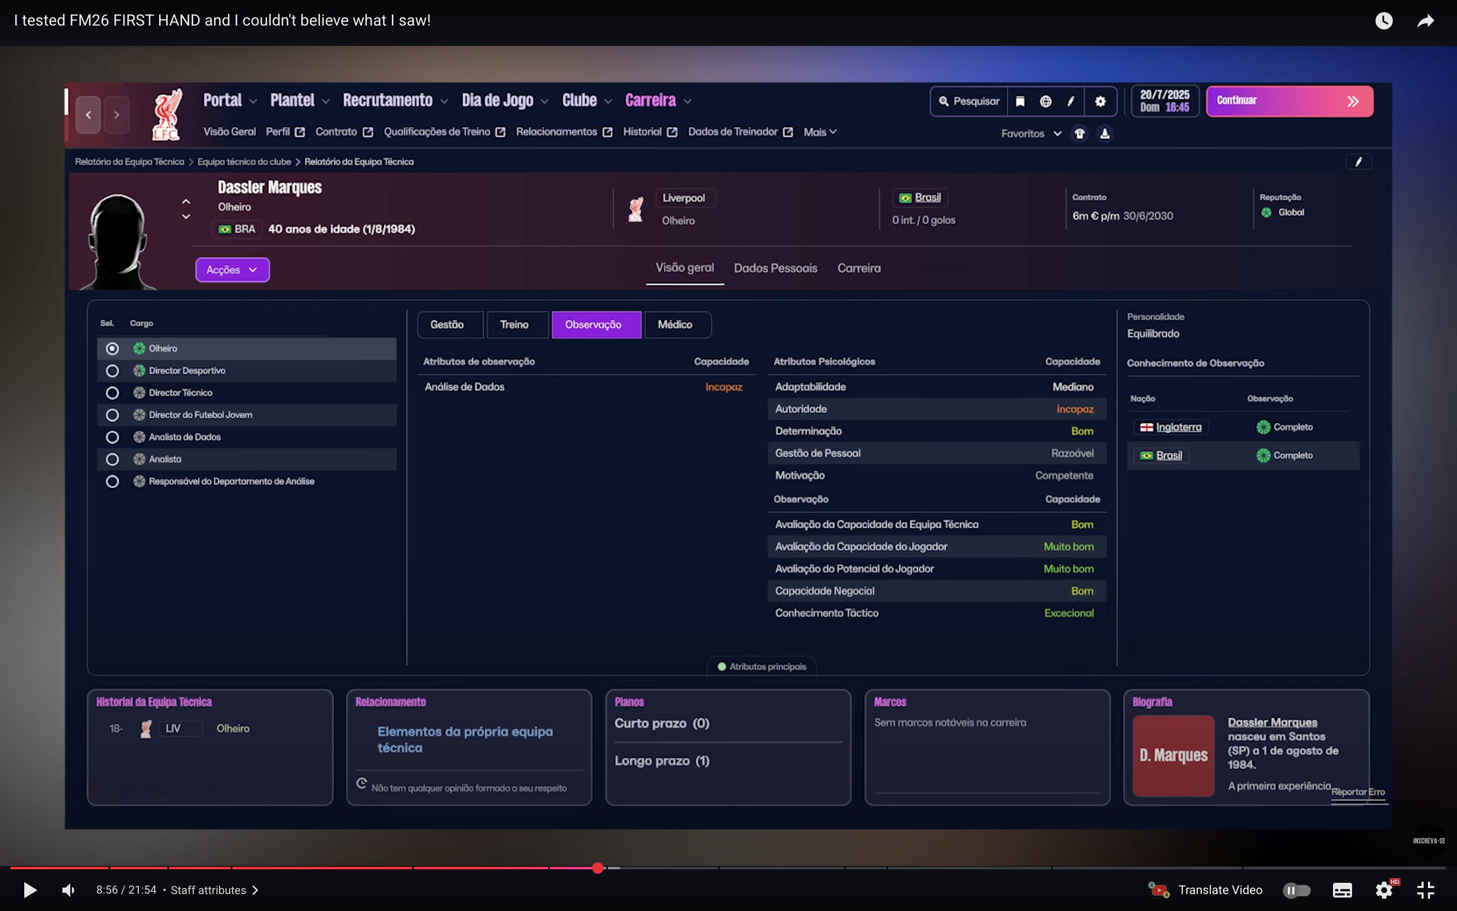Open the Dados Pessoais tab
The image size is (1457, 911).
775,268
